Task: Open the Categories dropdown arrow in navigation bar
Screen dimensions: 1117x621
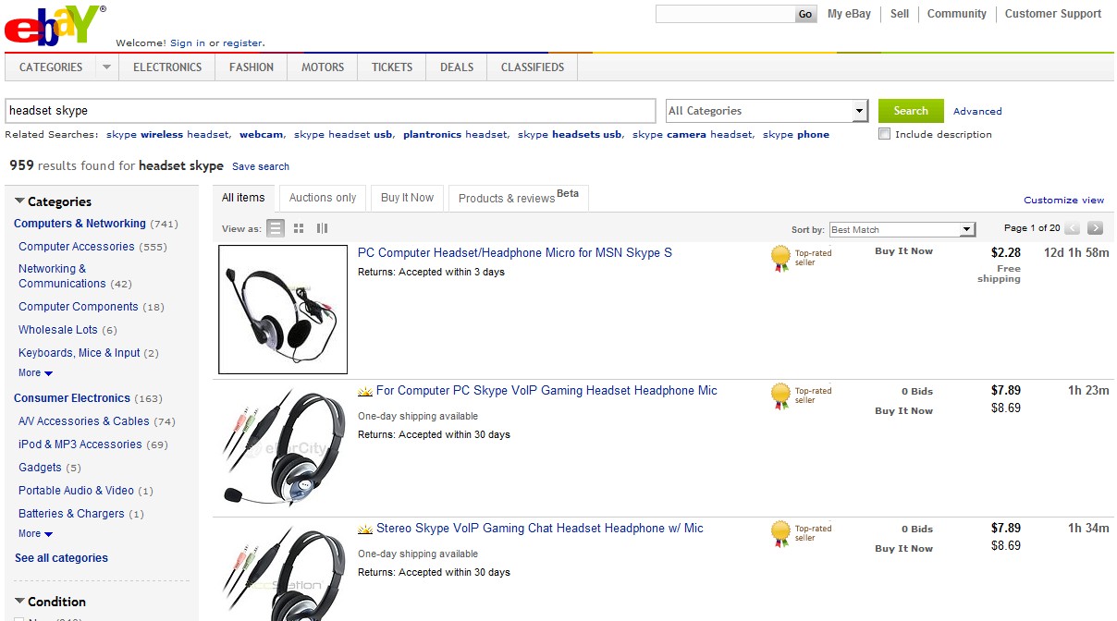Action: click(x=106, y=67)
